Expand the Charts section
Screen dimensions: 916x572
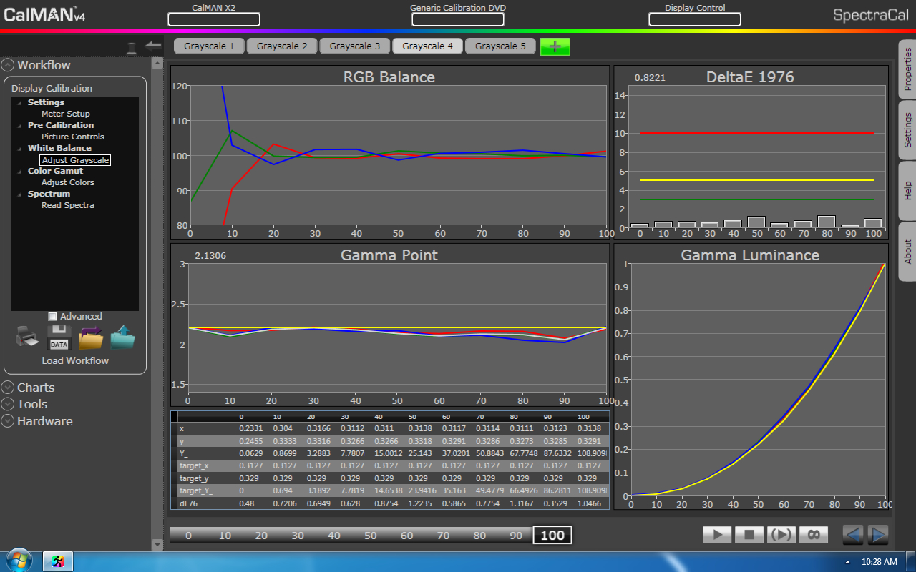pos(8,388)
